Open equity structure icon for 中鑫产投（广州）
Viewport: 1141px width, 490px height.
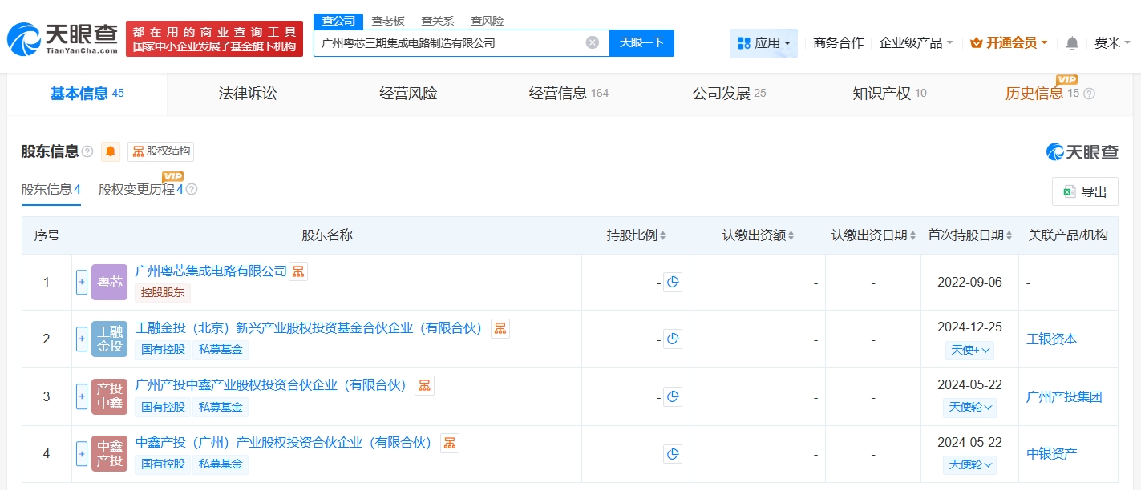tap(450, 443)
